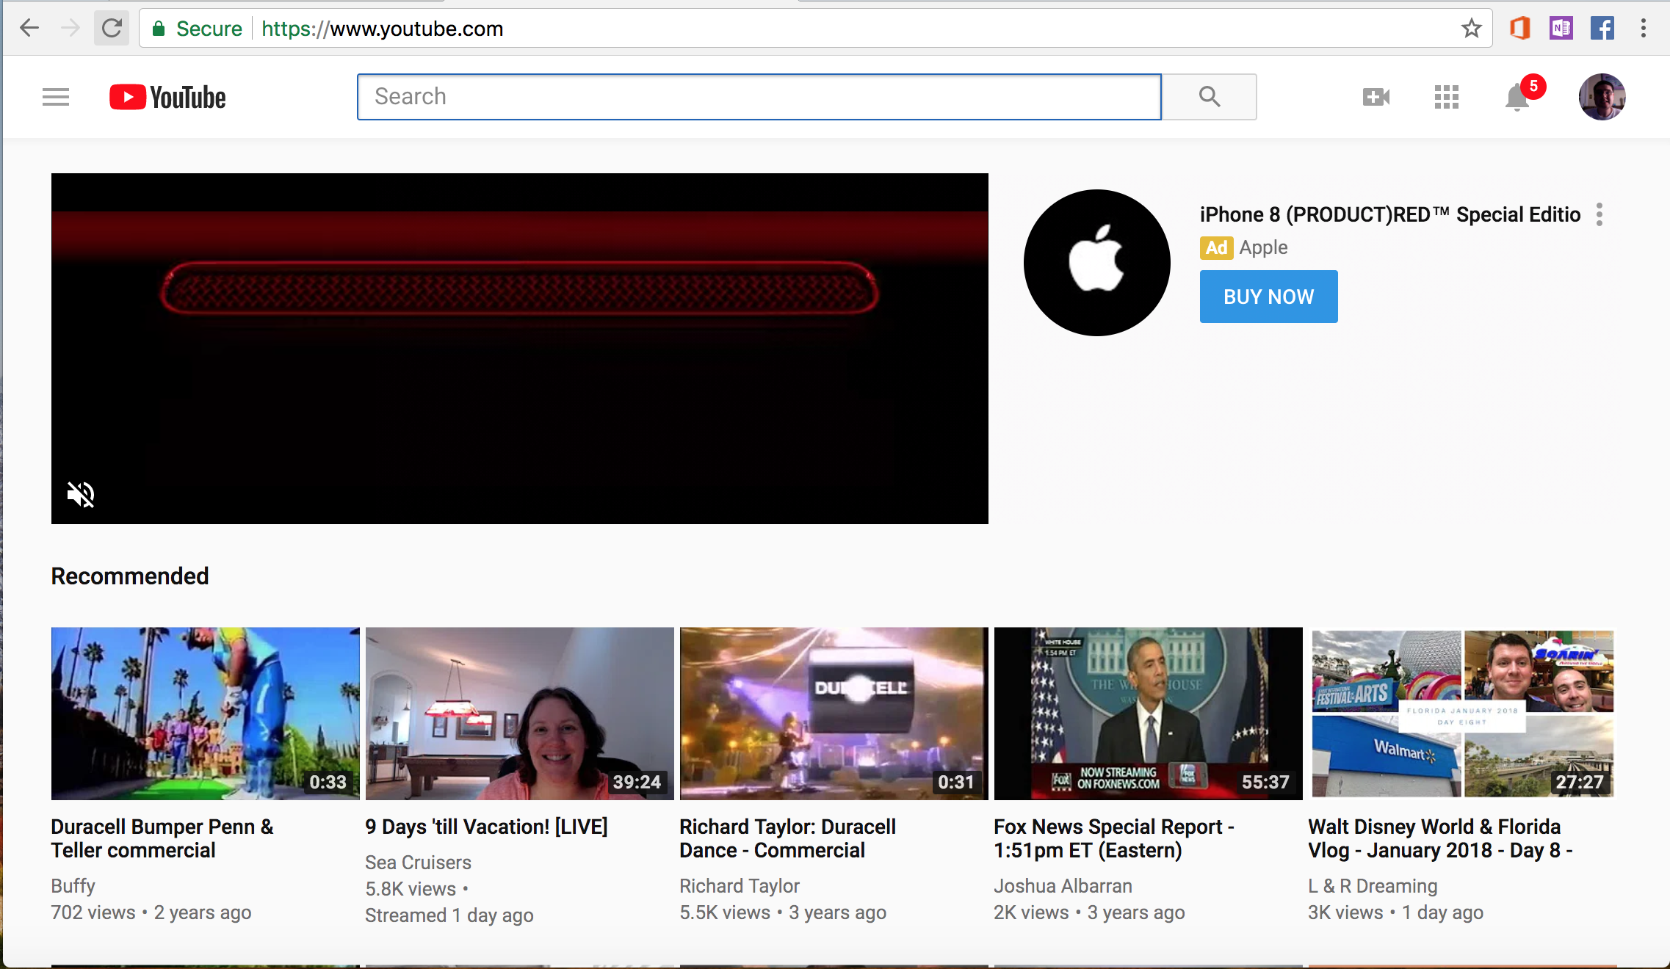Click the BUY NOW button

pos(1268,297)
